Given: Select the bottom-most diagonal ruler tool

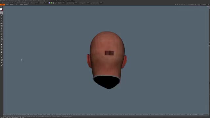Looking at the screenshot, I should click(1, 65).
